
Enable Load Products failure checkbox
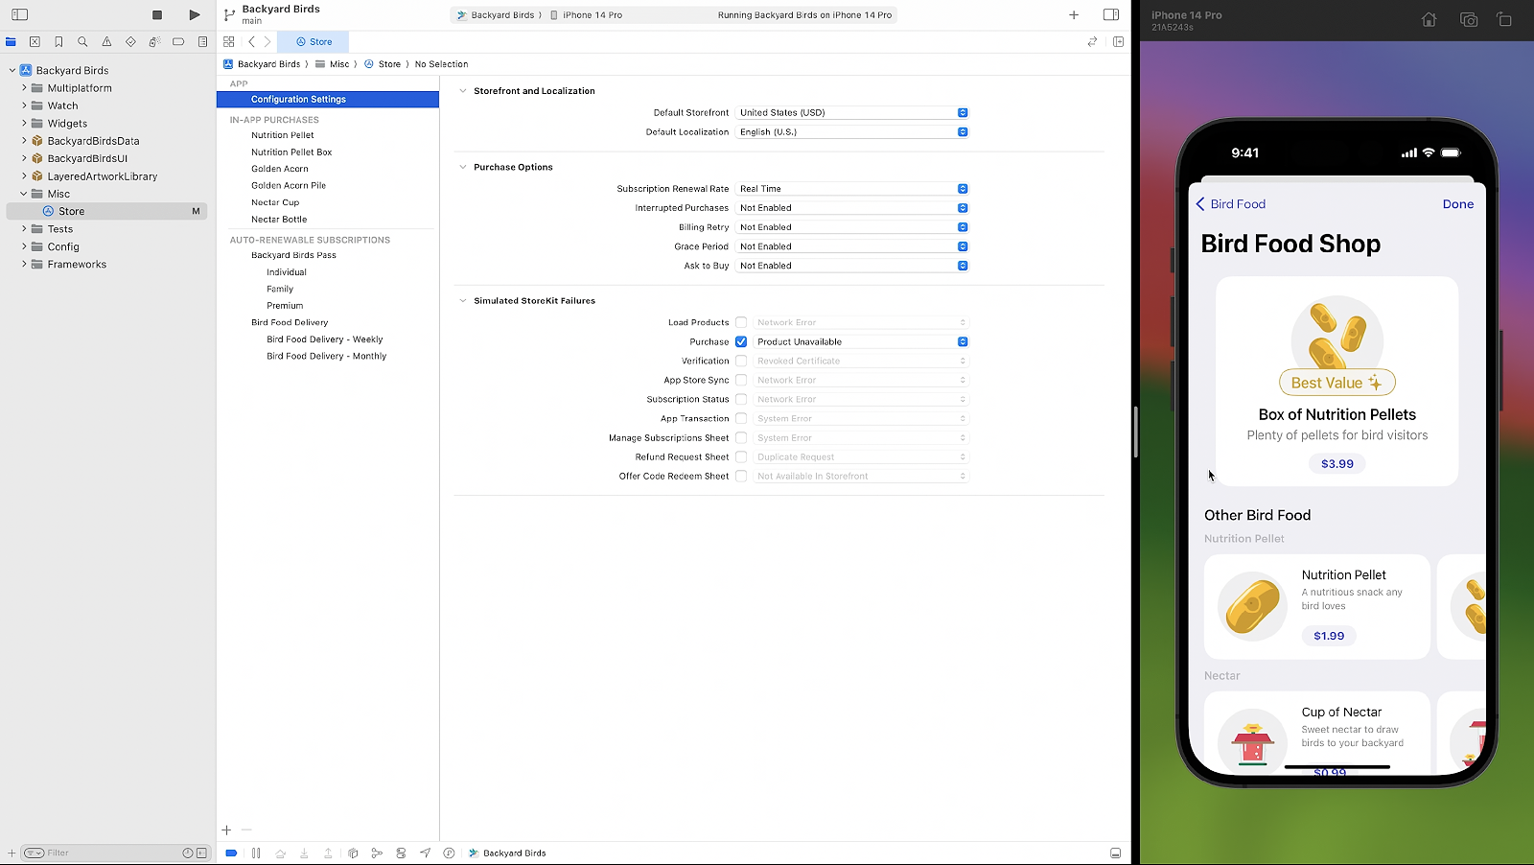(x=741, y=322)
